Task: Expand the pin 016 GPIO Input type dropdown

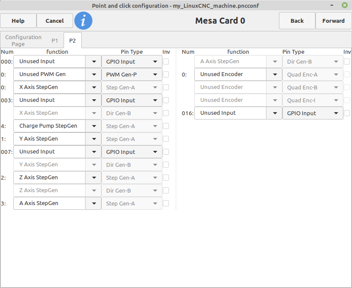Action: point(312,113)
